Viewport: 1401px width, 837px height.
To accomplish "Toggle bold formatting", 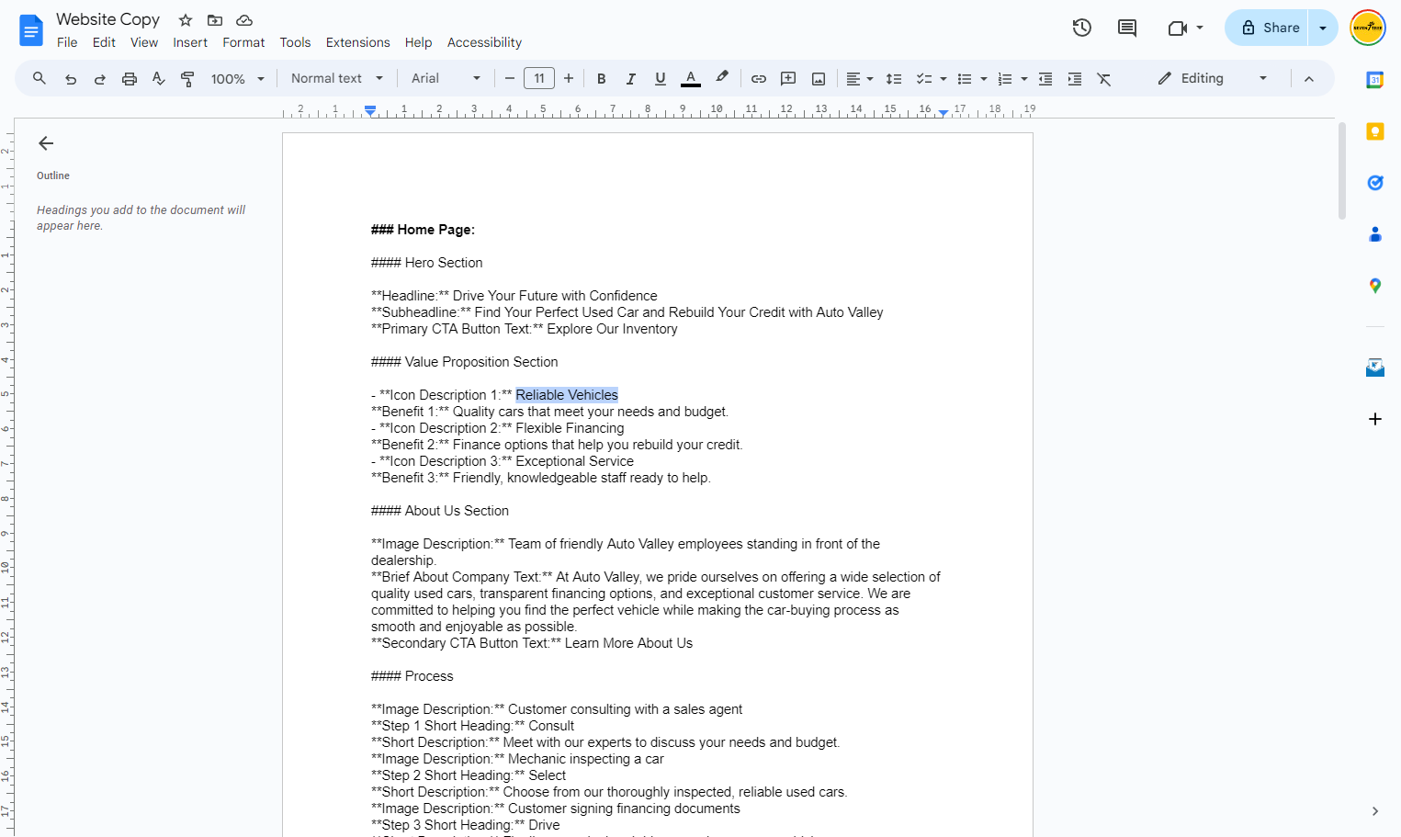I will (602, 79).
